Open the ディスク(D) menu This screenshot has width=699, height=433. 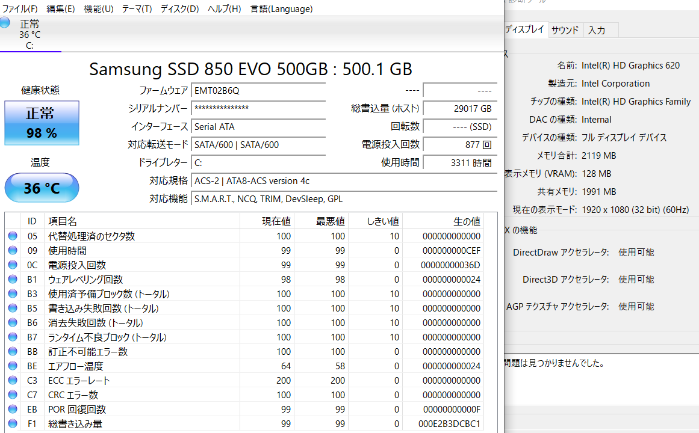[x=179, y=9]
